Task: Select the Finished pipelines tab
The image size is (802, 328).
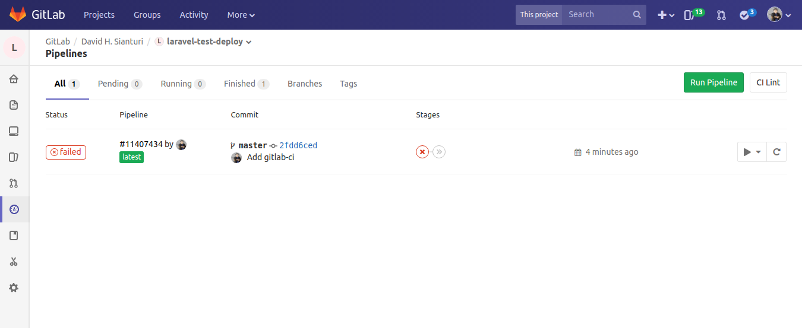Action: [x=247, y=84]
